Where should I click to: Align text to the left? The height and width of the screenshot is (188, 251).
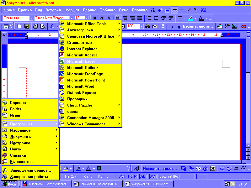118,18
